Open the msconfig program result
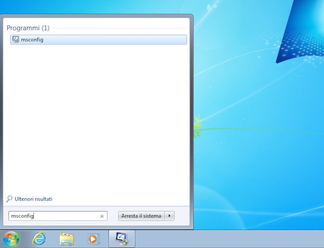Image resolution: width=324 pixels, height=248 pixels. [x=98, y=40]
